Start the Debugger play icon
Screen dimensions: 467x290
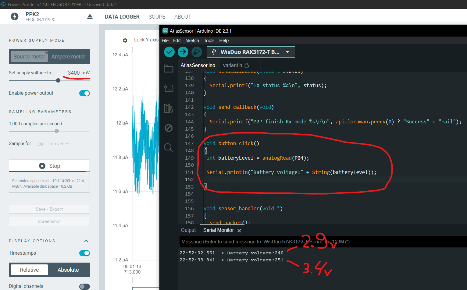[197, 52]
